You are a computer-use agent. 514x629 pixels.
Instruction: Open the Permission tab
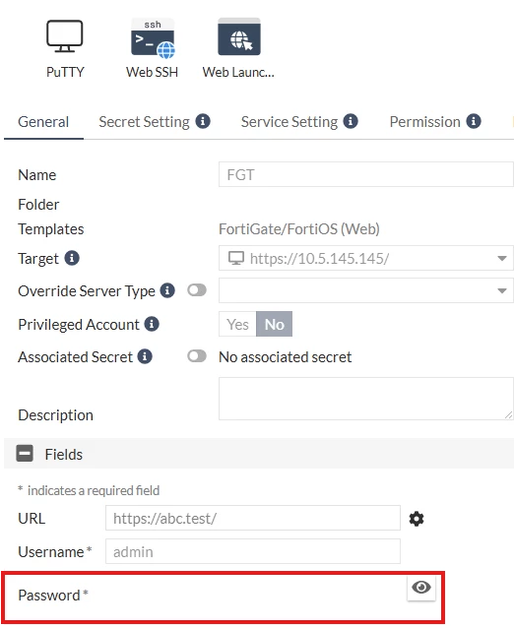(x=425, y=122)
